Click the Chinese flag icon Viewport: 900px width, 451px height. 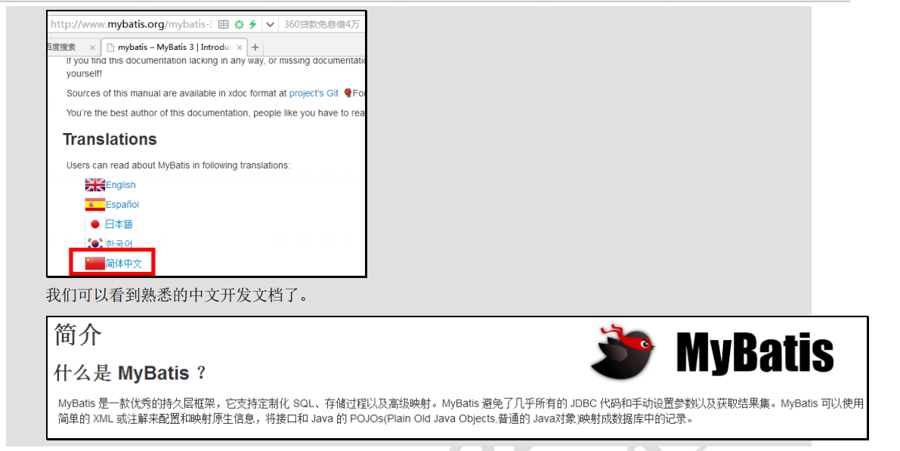(x=94, y=263)
